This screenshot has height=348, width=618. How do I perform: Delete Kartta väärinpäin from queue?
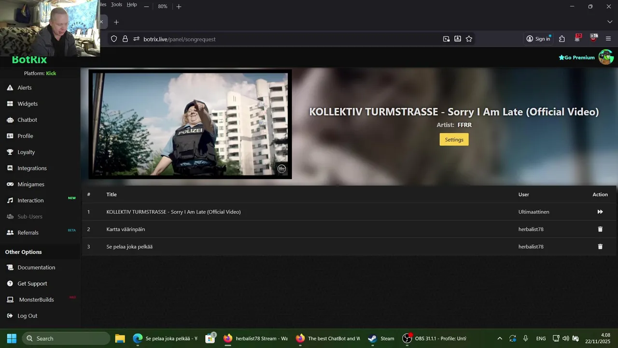click(600, 229)
